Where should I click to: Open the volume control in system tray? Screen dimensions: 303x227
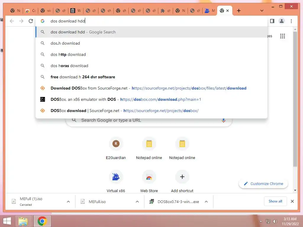(275, 221)
